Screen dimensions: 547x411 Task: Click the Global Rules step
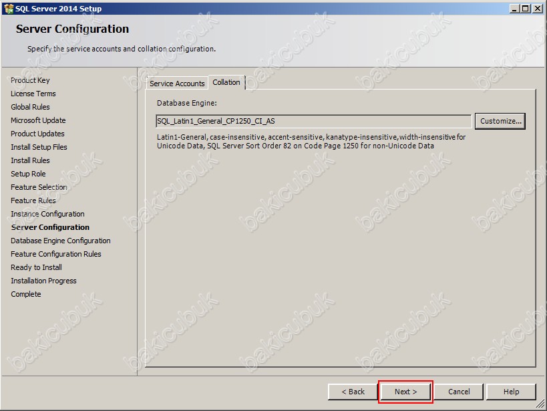point(30,107)
